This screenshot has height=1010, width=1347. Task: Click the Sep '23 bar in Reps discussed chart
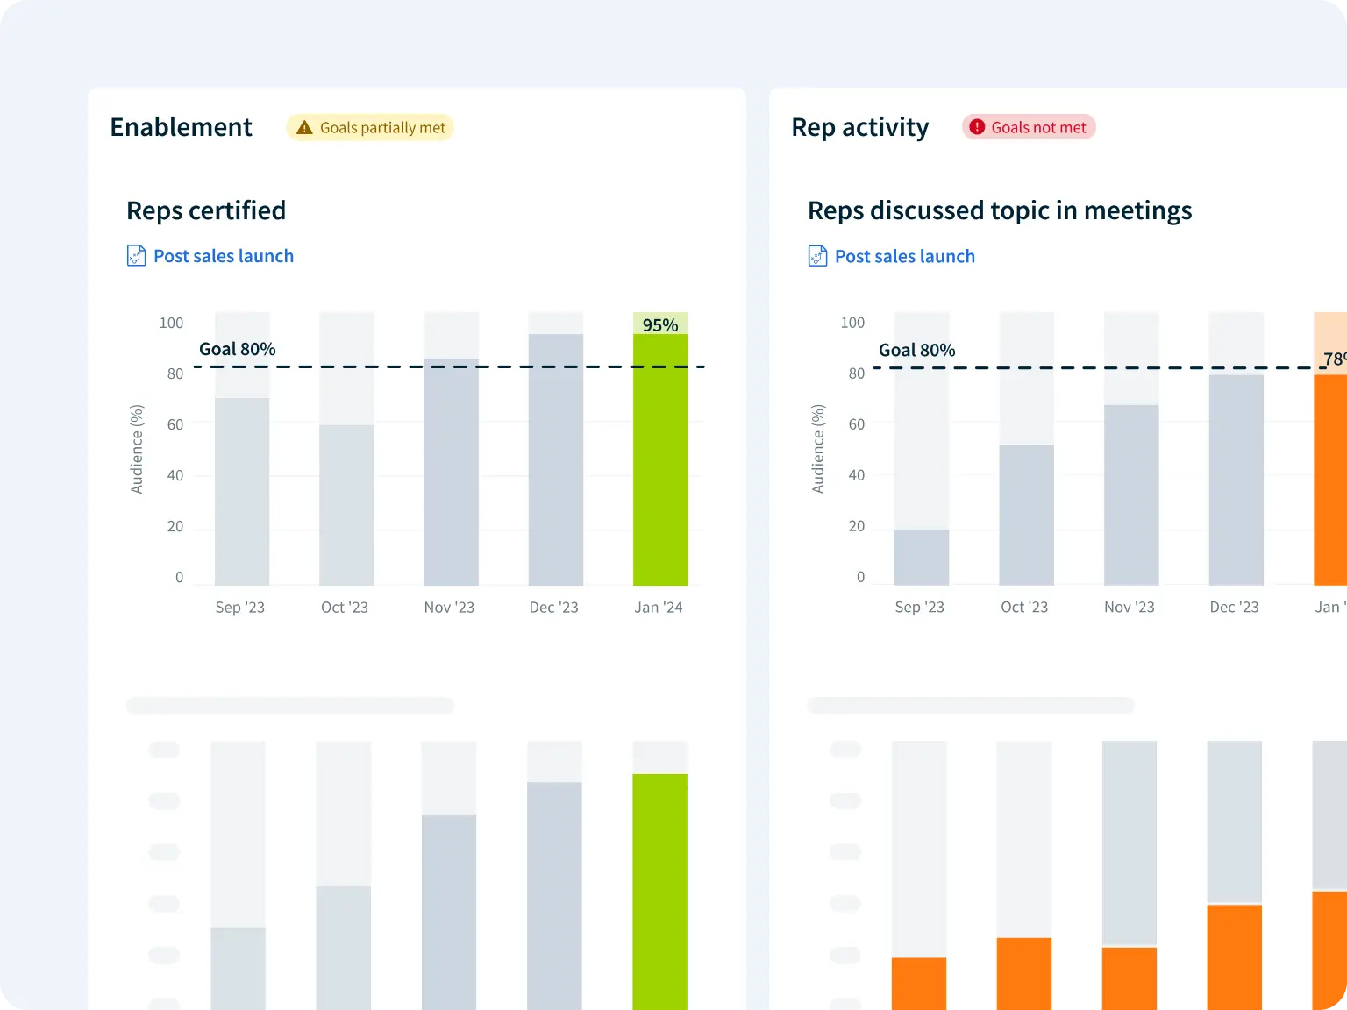(922, 557)
